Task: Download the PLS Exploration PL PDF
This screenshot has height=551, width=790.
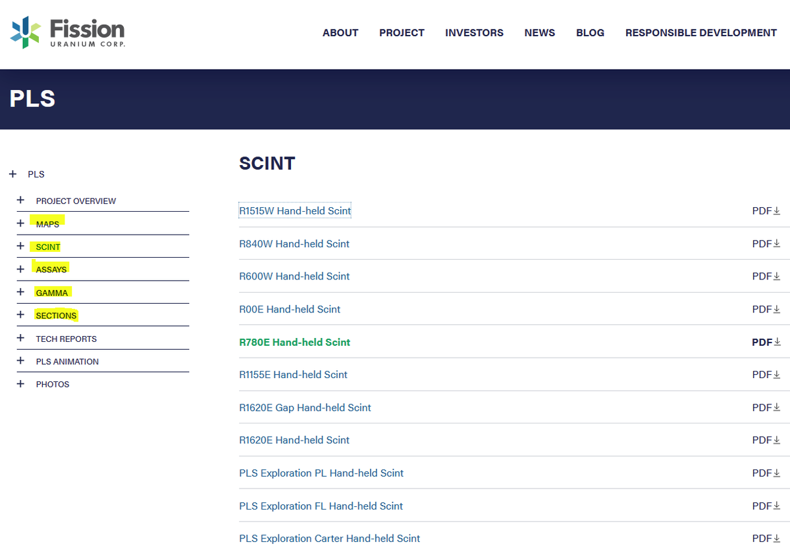Action: point(766,473)
